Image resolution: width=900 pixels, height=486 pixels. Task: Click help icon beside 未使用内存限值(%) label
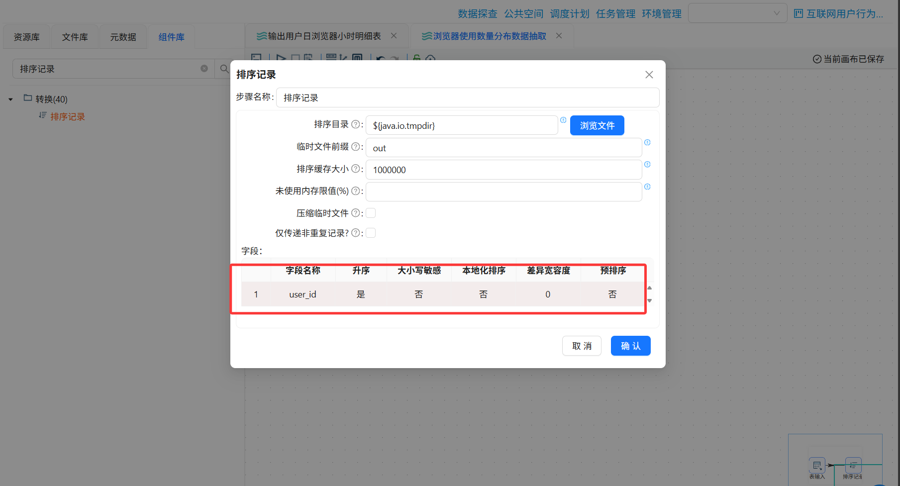point(355,191)
